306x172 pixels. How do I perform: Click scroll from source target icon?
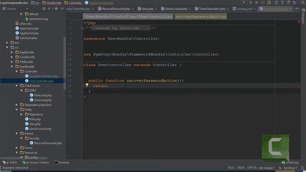[44, 9]
